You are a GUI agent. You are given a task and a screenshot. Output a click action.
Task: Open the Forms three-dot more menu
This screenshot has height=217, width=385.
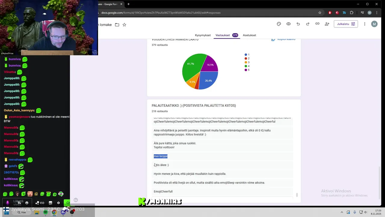365,24
